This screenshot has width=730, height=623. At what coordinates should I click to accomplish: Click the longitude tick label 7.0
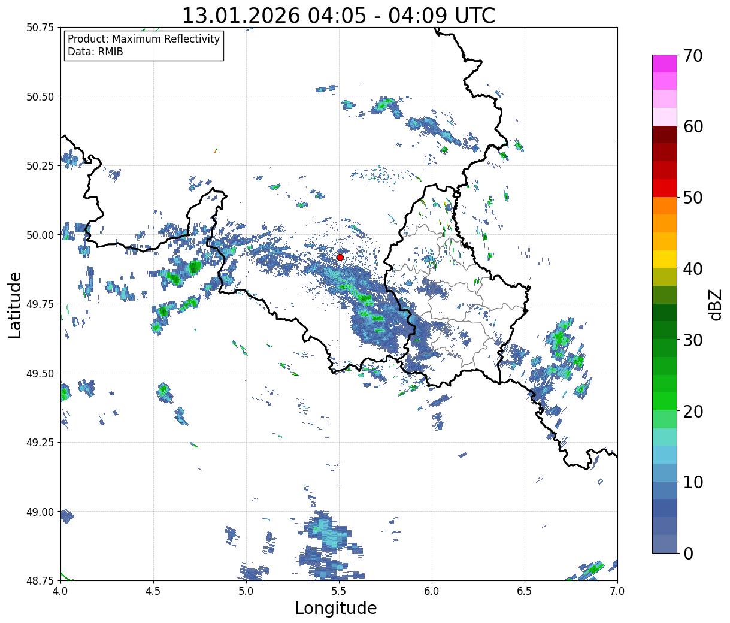click(617, 591)
